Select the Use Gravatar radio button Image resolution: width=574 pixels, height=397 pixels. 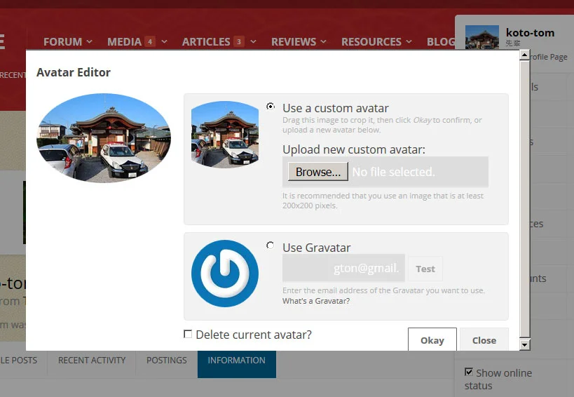click(270, 245)
